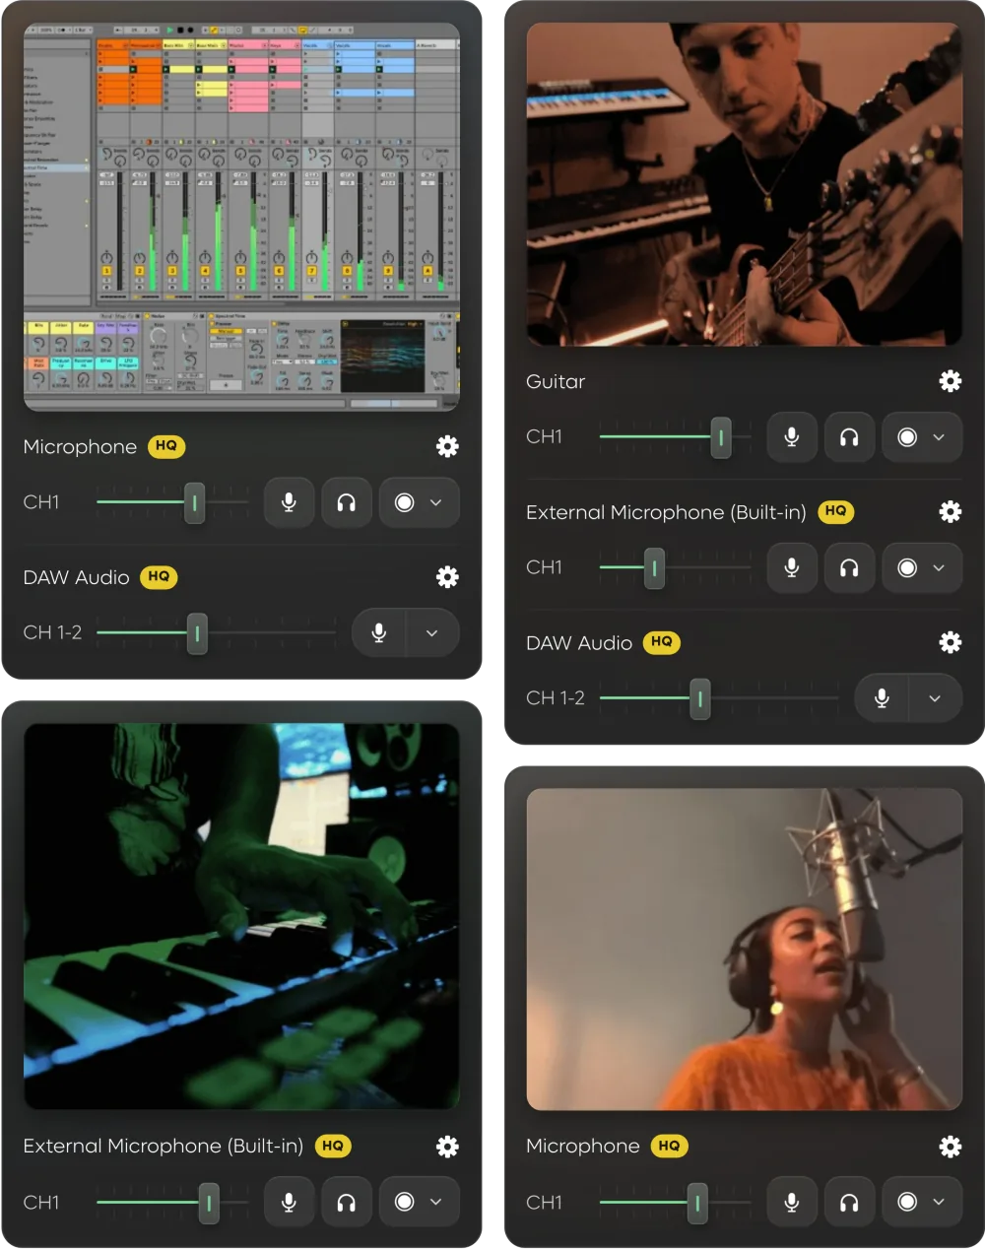Click DAW Audio CH 1-2 slider handle in DAW-mixer card
The width and height of the screenshot is (985, 1249).
(197, 633)
